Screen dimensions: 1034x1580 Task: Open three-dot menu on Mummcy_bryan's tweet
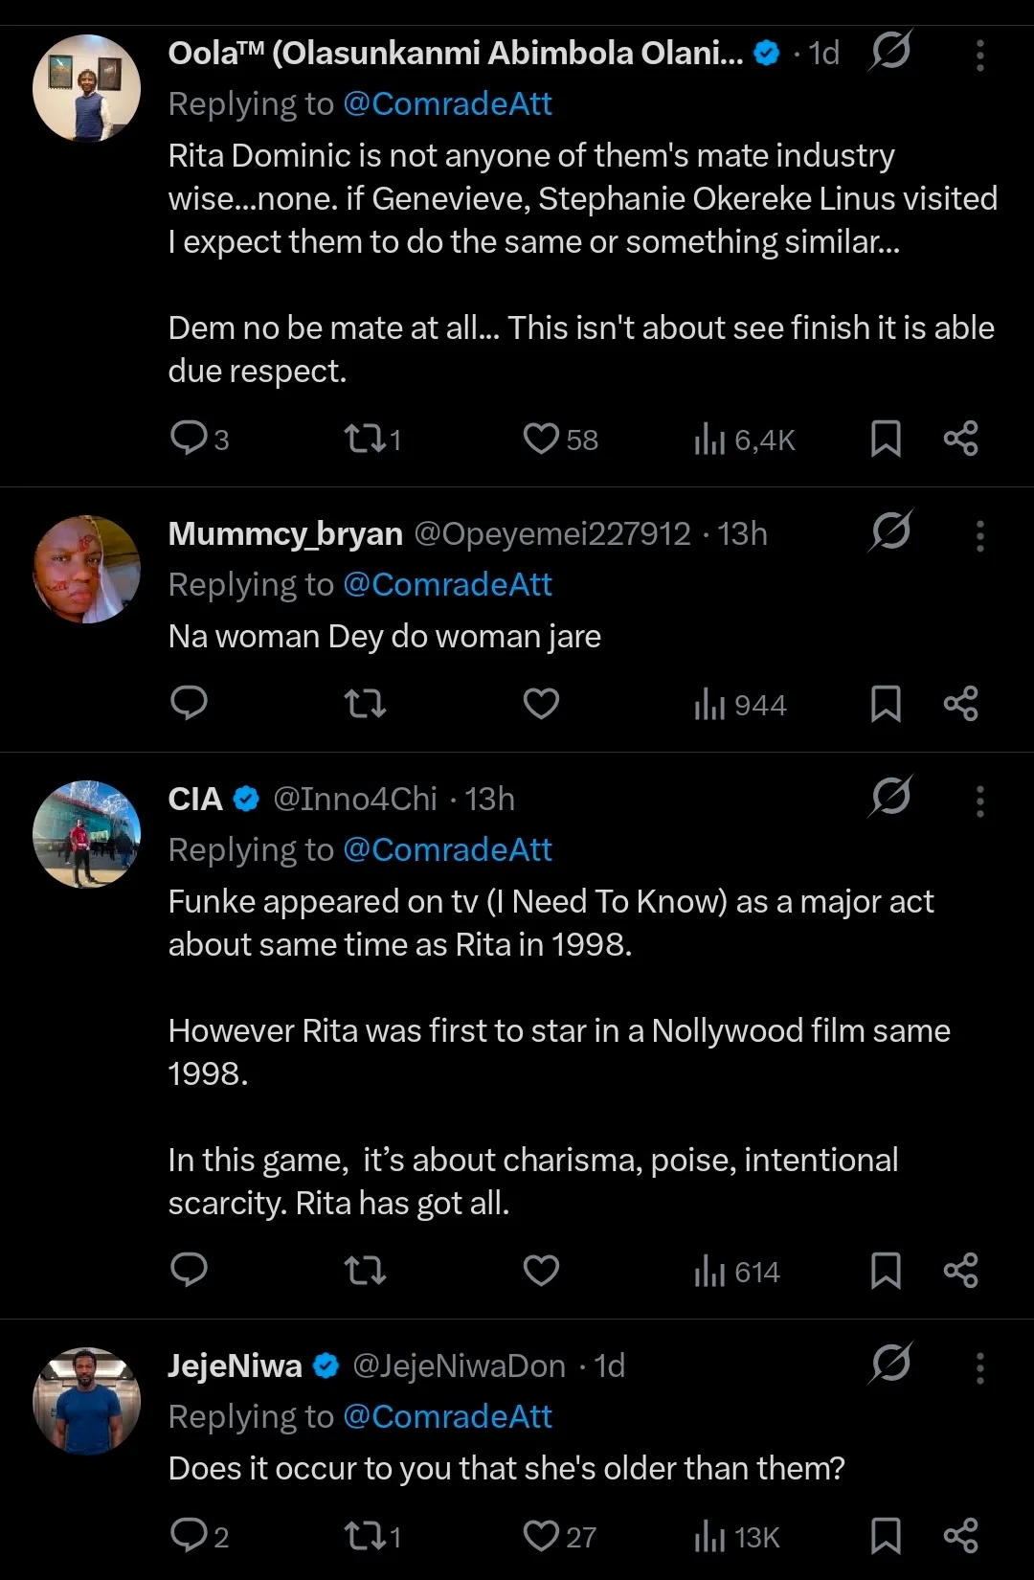979,536
